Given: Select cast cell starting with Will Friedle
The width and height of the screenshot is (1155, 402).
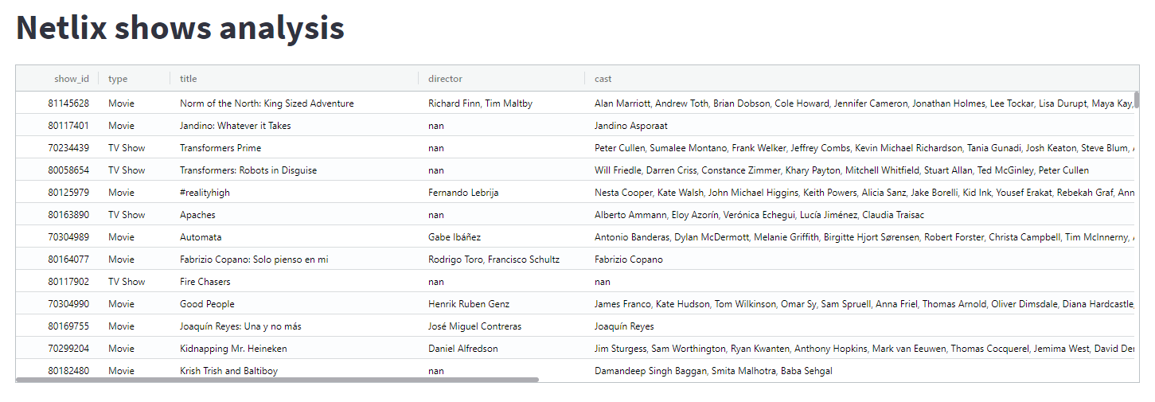Looking at the screenshot, I should [860, 170].
